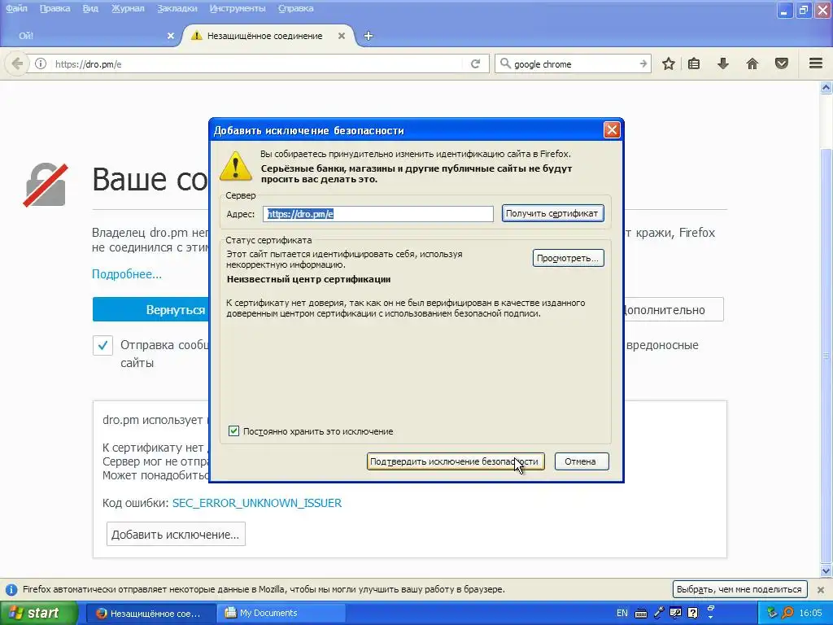Screen dimensions: 833x625
Task: Dismiss the Firefox data notification bar
Action: tap(821, 590)
